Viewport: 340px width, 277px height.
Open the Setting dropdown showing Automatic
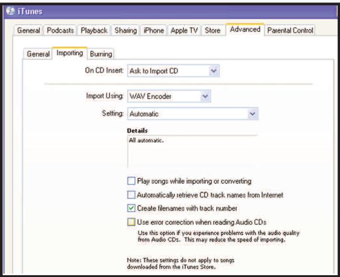pyautogui.click(x=193, y=113)
